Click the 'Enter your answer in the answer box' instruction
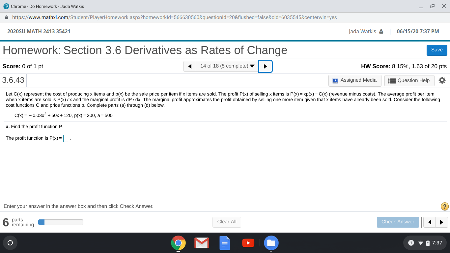 point(78,206)
